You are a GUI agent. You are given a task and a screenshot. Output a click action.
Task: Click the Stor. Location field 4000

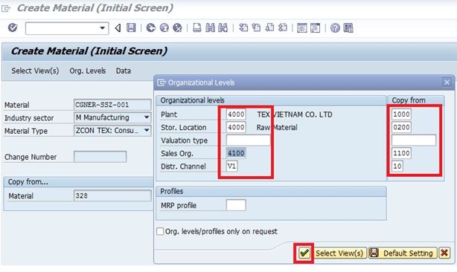(236, 127)
